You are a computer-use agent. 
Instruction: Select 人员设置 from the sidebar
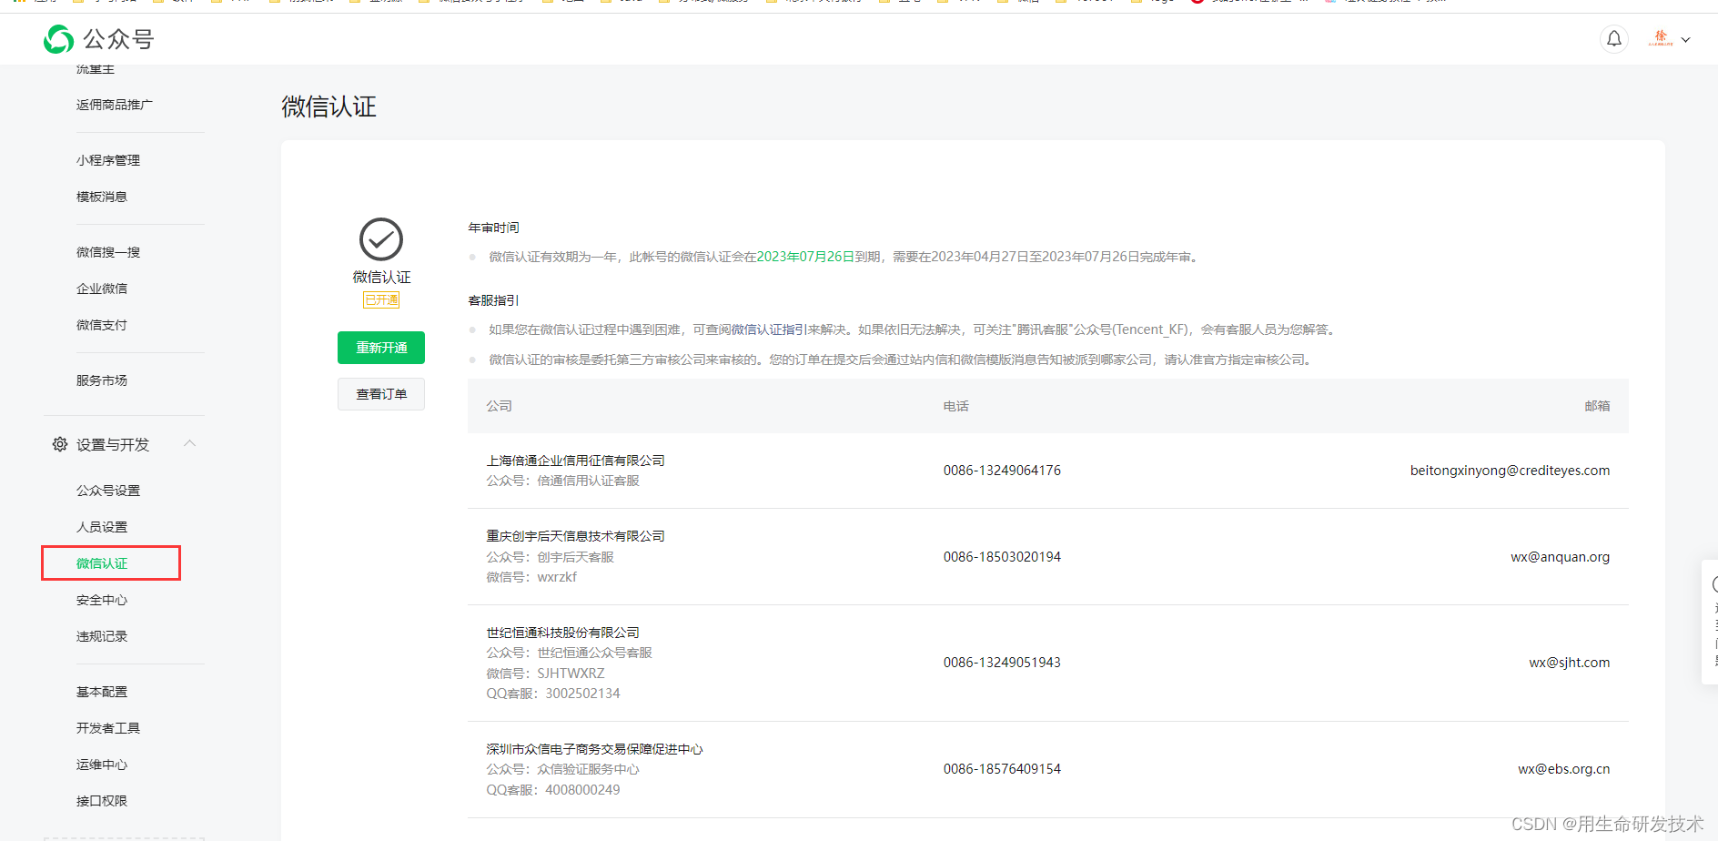click(101, 526)
